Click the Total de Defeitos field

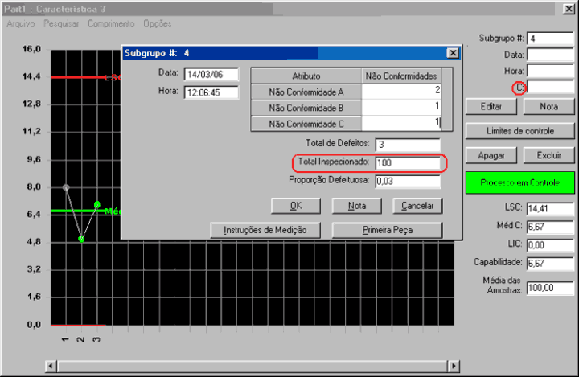point(408,145)
